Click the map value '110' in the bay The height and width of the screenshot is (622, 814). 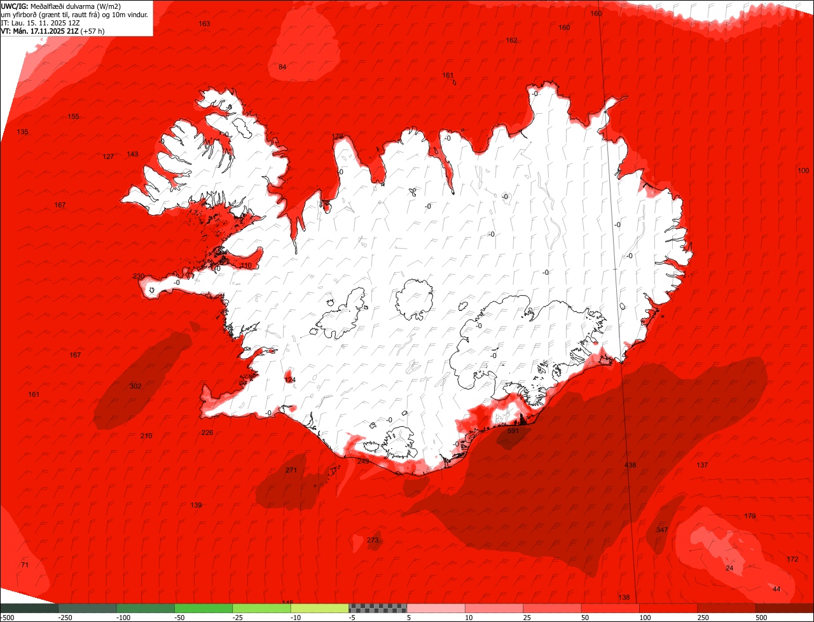pos(246,266)
